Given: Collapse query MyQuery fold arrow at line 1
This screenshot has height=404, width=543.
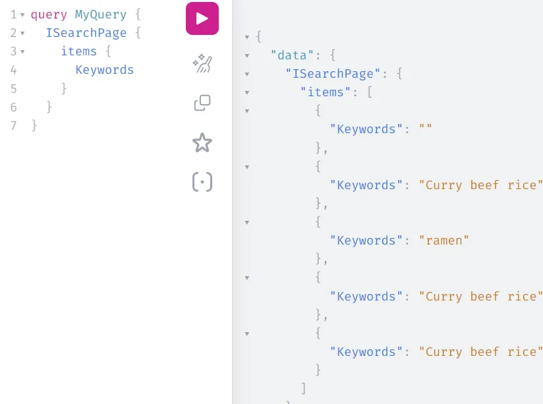Looking at the screenshot, I should click(22, 15).
